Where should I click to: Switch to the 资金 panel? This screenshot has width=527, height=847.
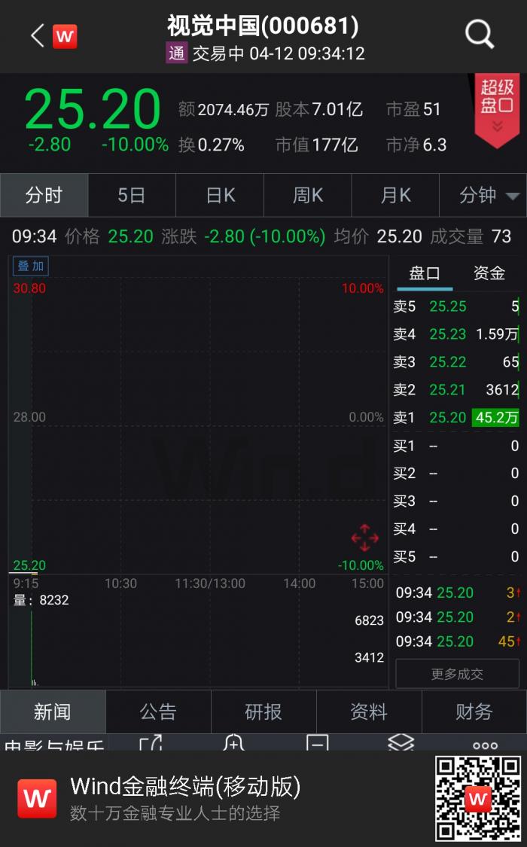click(489, 273)
